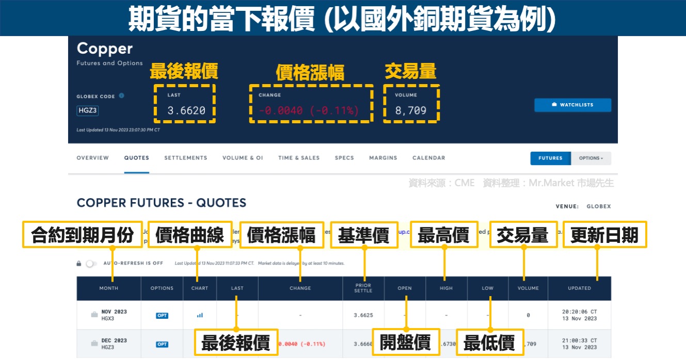Click the lock icon beside auto-refresh

tap(79, 264)
